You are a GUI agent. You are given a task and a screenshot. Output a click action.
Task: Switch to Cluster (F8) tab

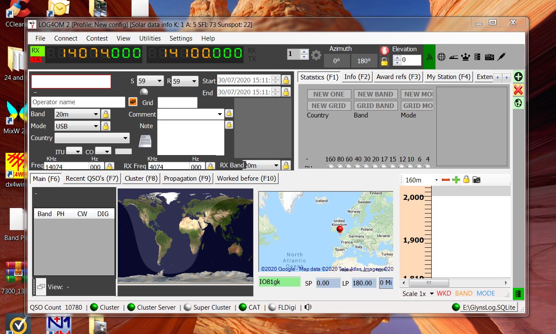[x=141, y=179]
